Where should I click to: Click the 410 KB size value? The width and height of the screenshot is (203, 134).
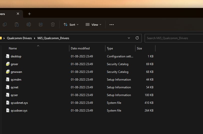[x=149, y=103]
